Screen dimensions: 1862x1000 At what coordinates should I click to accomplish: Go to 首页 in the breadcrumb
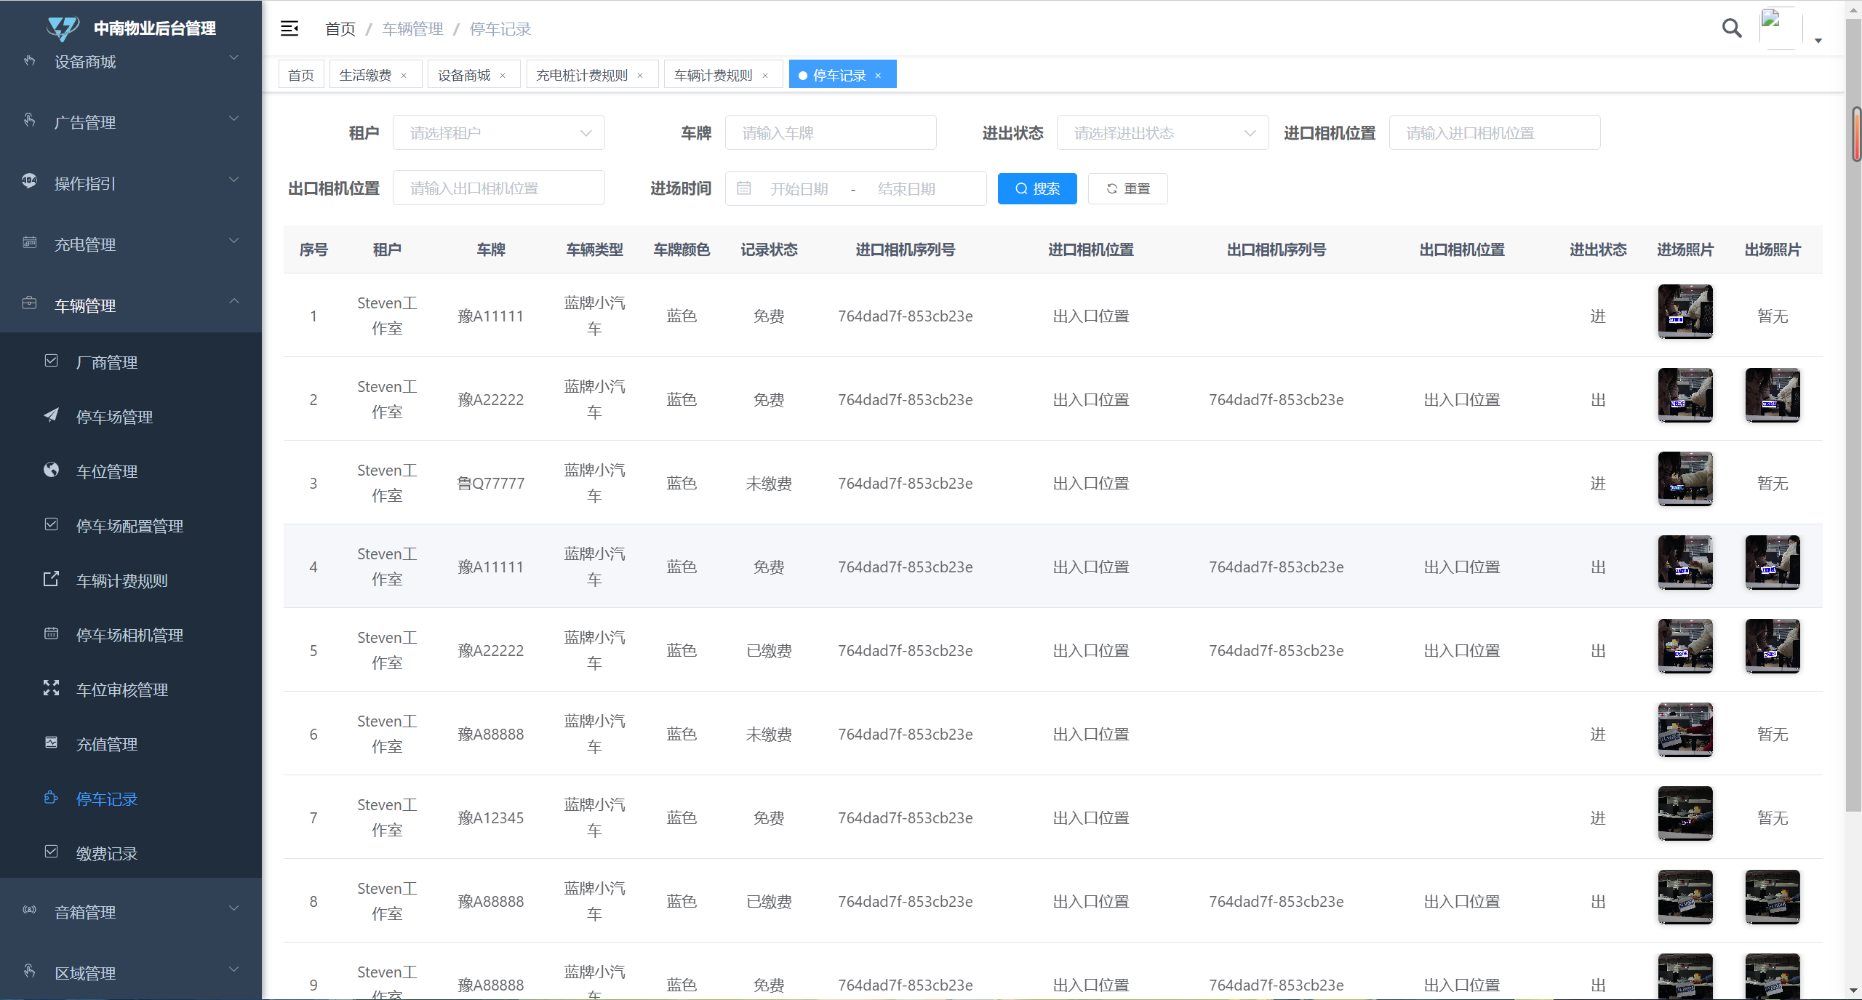340,29
